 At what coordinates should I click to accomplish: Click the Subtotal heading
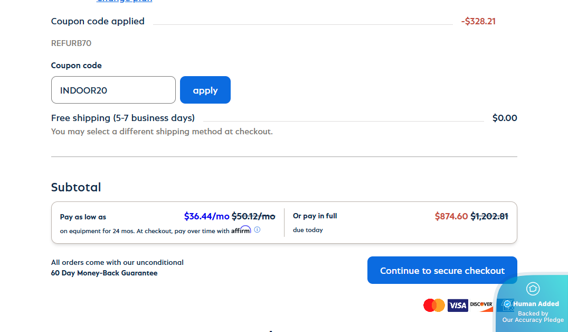coord(76,187)
